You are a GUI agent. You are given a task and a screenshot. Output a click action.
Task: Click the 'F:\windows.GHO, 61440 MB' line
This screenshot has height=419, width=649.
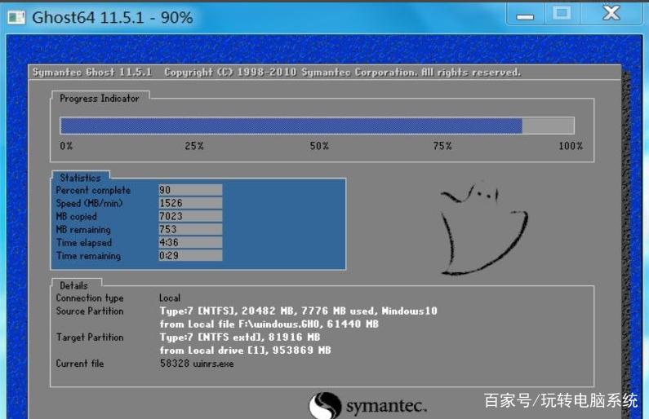[269, 324]
